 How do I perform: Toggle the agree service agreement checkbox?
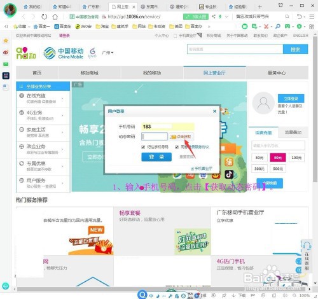click(177, 147)
